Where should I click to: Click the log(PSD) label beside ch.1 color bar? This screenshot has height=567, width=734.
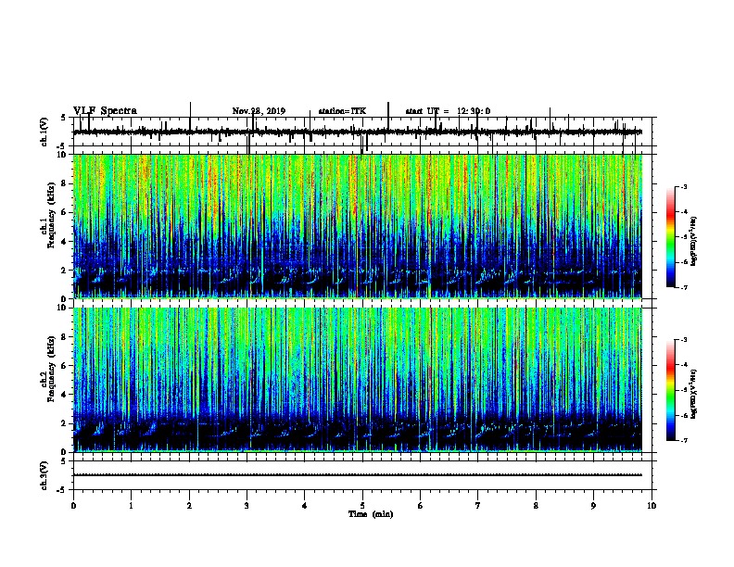click(x=693, y=241)
